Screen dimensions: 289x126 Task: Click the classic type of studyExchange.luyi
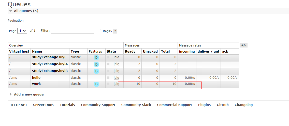76,57
